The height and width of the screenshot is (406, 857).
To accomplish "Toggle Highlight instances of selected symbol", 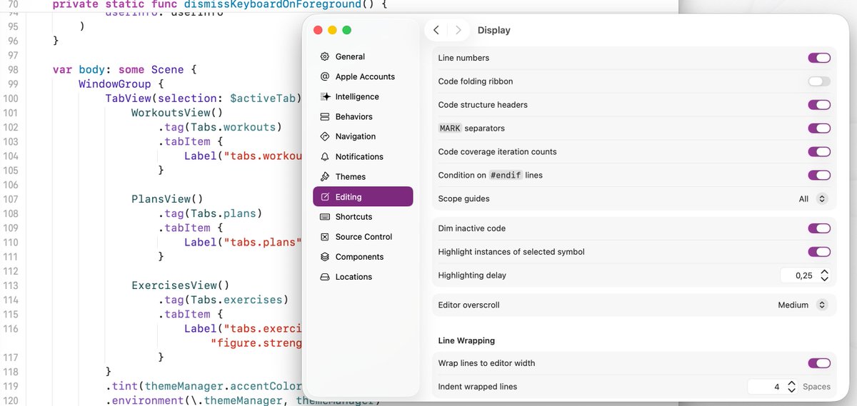I will (819, 252).
